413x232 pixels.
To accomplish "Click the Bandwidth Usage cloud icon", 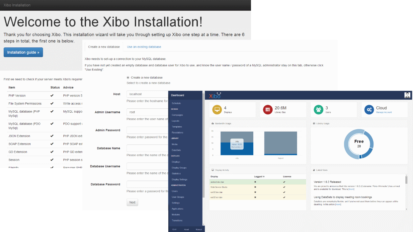I will pos(213,124).
